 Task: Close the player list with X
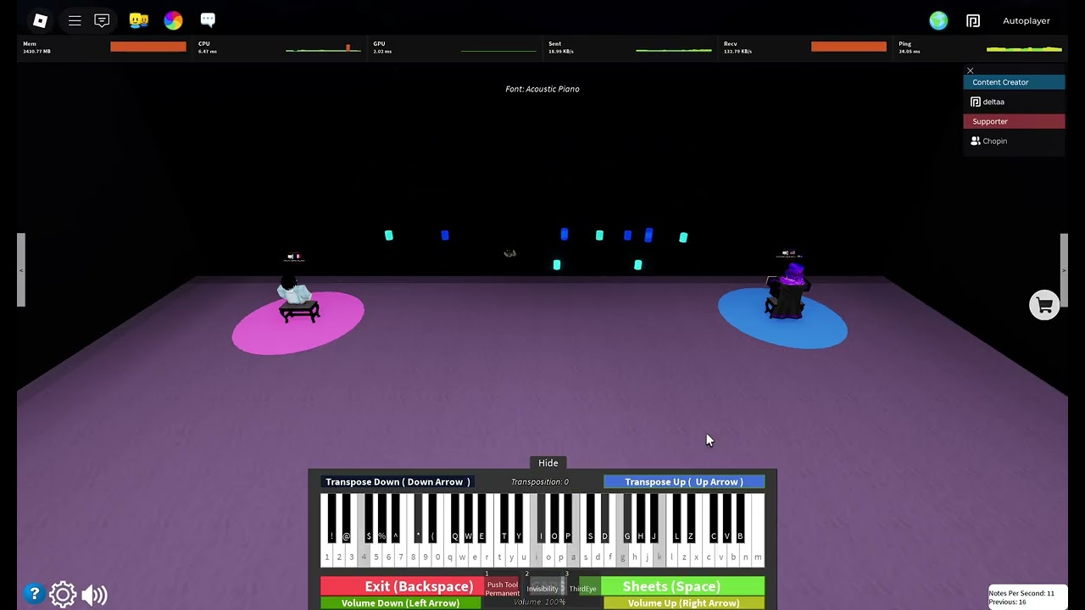coord(970,70)
